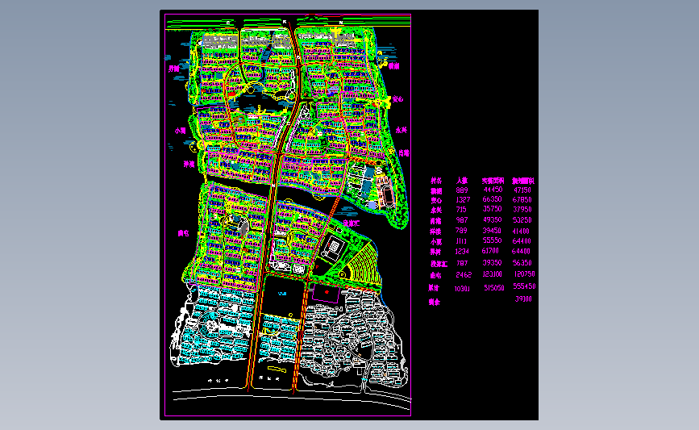Screen dimensions: 699x430
Task: Select the value 1234 in the table
Action: pyautogui.click(x=462, y=252)
